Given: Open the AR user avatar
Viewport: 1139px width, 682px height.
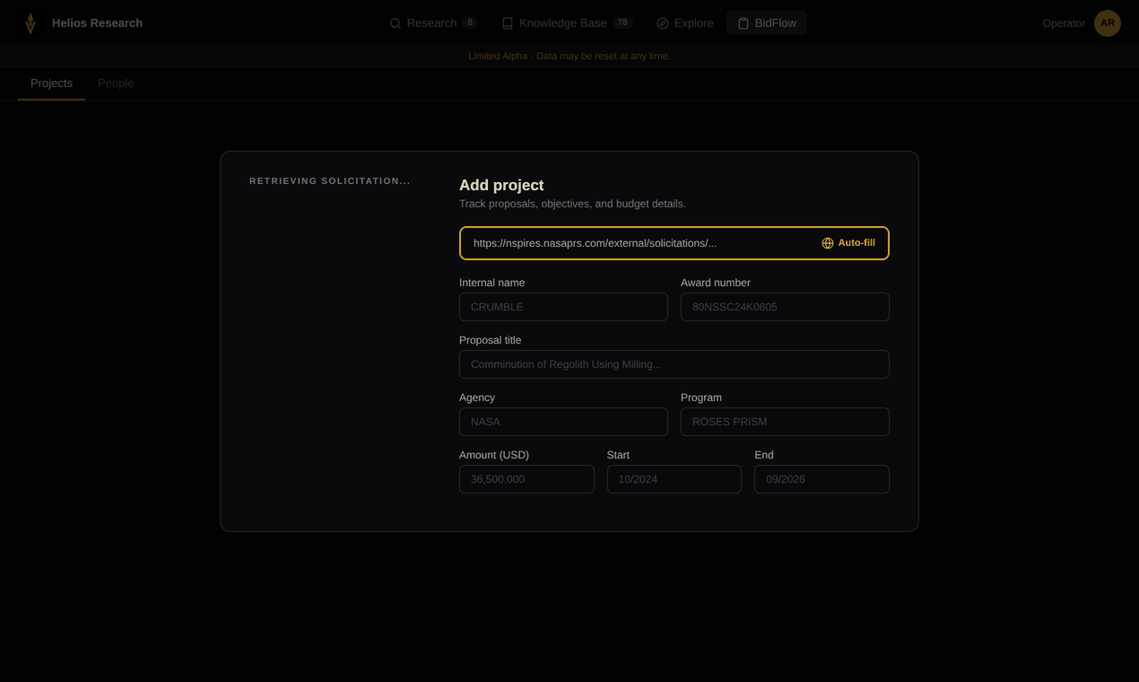Looking at the screenshot, I should pos(1108,23).
